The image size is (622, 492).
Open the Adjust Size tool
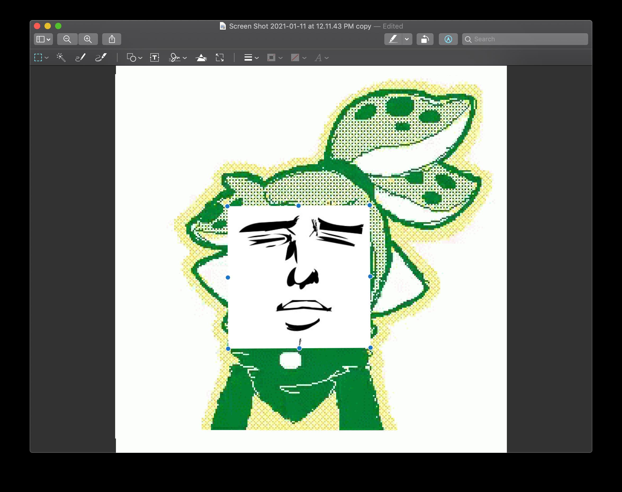(220, 58)
